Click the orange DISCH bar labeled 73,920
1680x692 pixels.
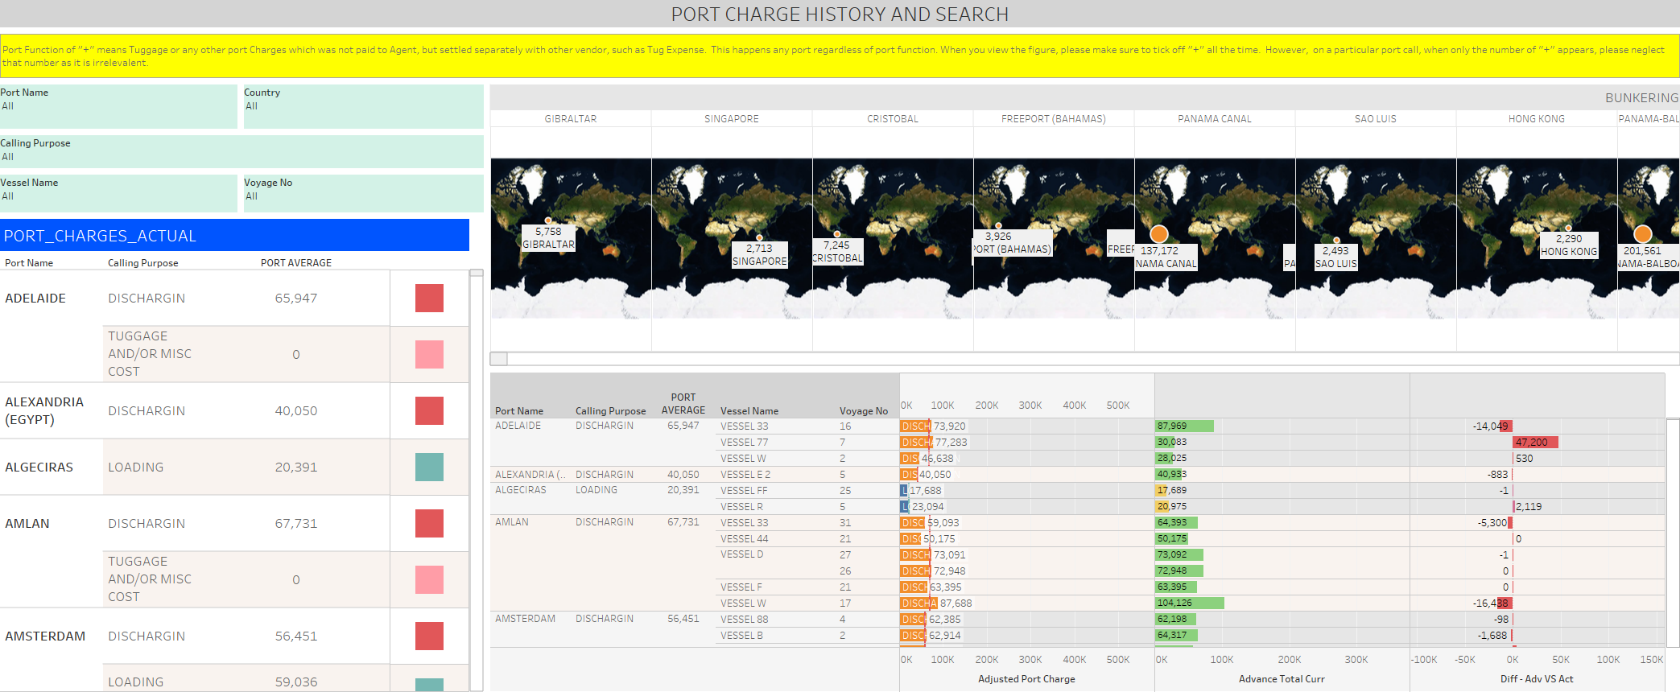(915, 426)
